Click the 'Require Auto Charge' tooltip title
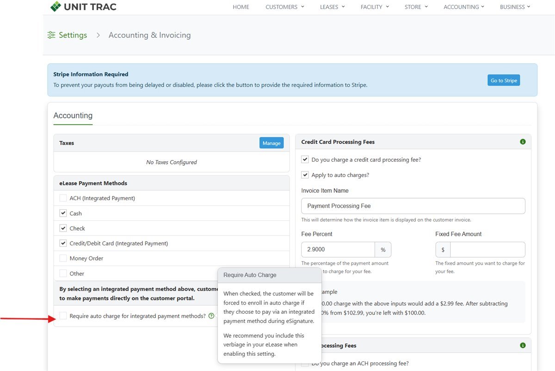The image size is (555, 371). [x=250, y=275]
